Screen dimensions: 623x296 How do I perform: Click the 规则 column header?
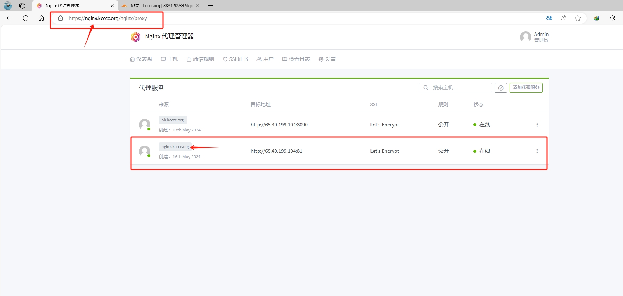click(443, 104)
